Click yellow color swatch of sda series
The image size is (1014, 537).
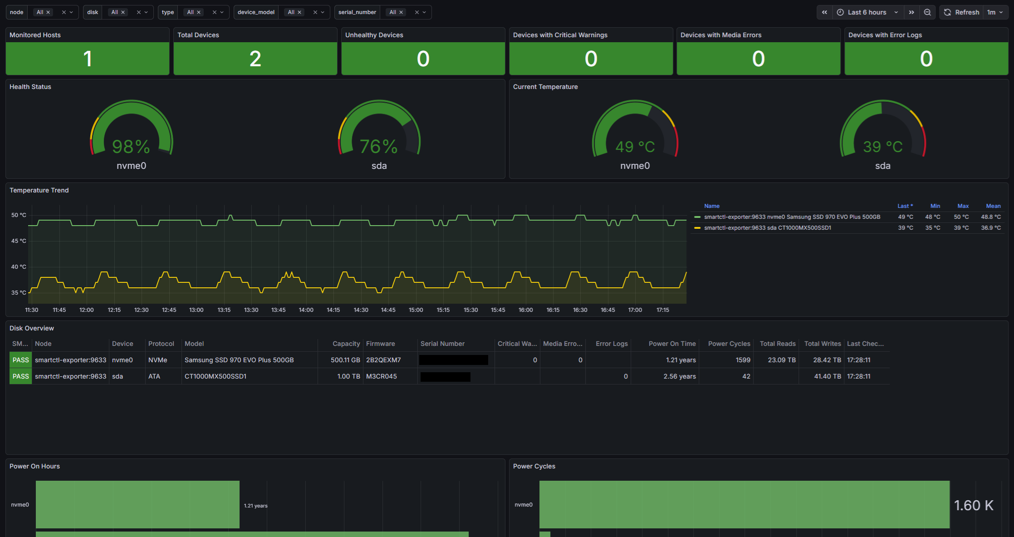pos(697,228)
